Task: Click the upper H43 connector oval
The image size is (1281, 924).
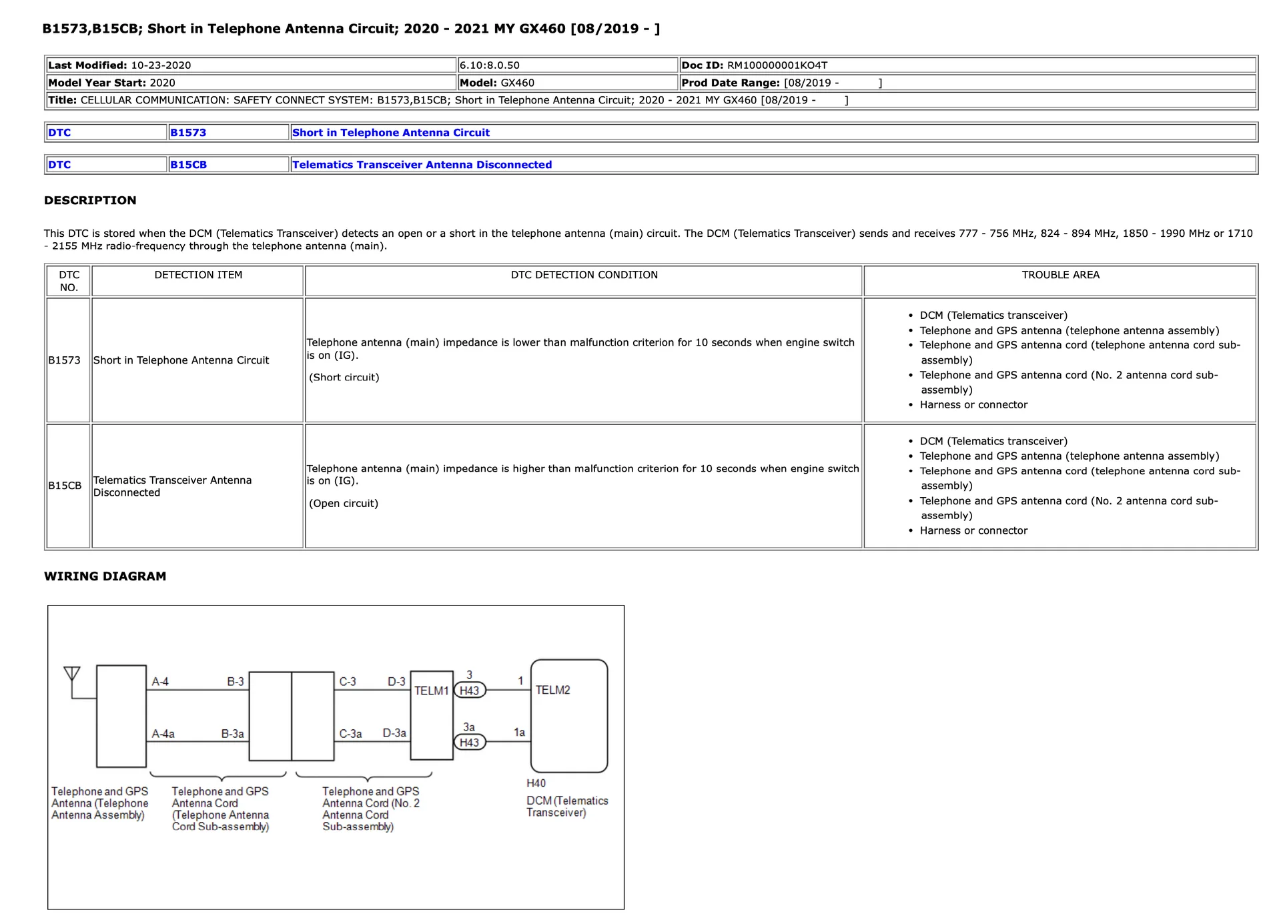Action: coord(469,690)
